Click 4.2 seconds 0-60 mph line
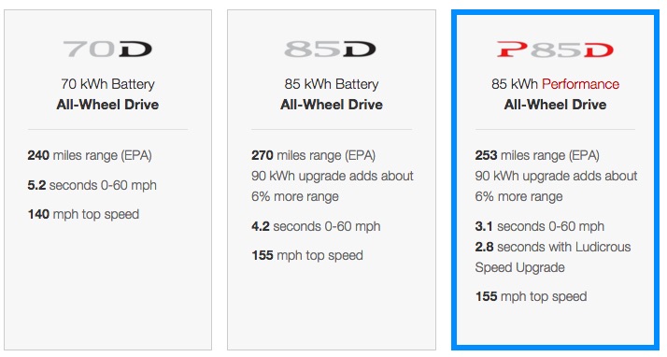 [316, 226]
